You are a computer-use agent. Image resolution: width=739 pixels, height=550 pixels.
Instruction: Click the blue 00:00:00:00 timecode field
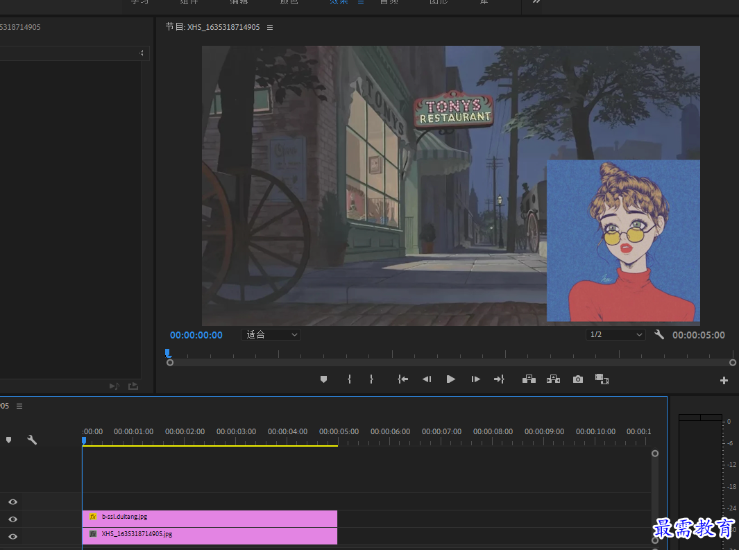[196, 335]
